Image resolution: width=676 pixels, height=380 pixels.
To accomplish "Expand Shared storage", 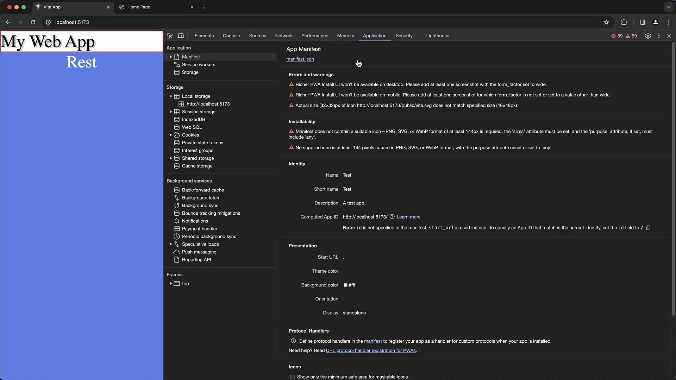I will point(171,158).
